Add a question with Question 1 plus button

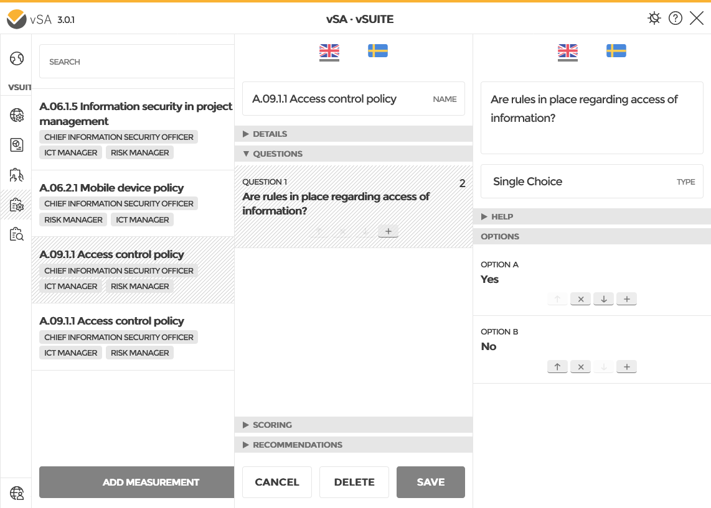pyautogui.click(x=388, y=231)
